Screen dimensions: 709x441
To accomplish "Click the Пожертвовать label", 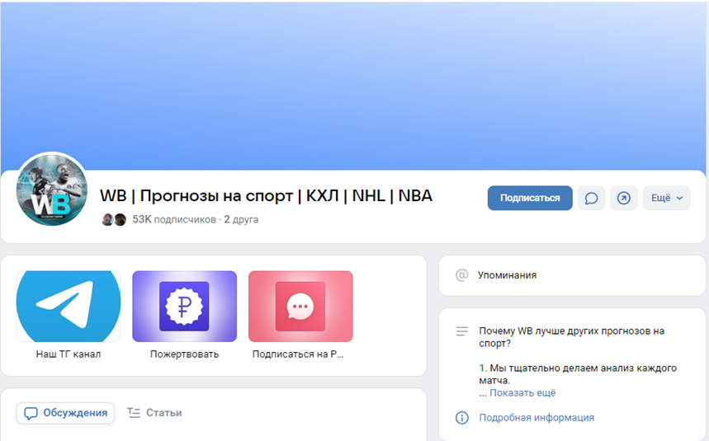I will (x=185, y=354).
